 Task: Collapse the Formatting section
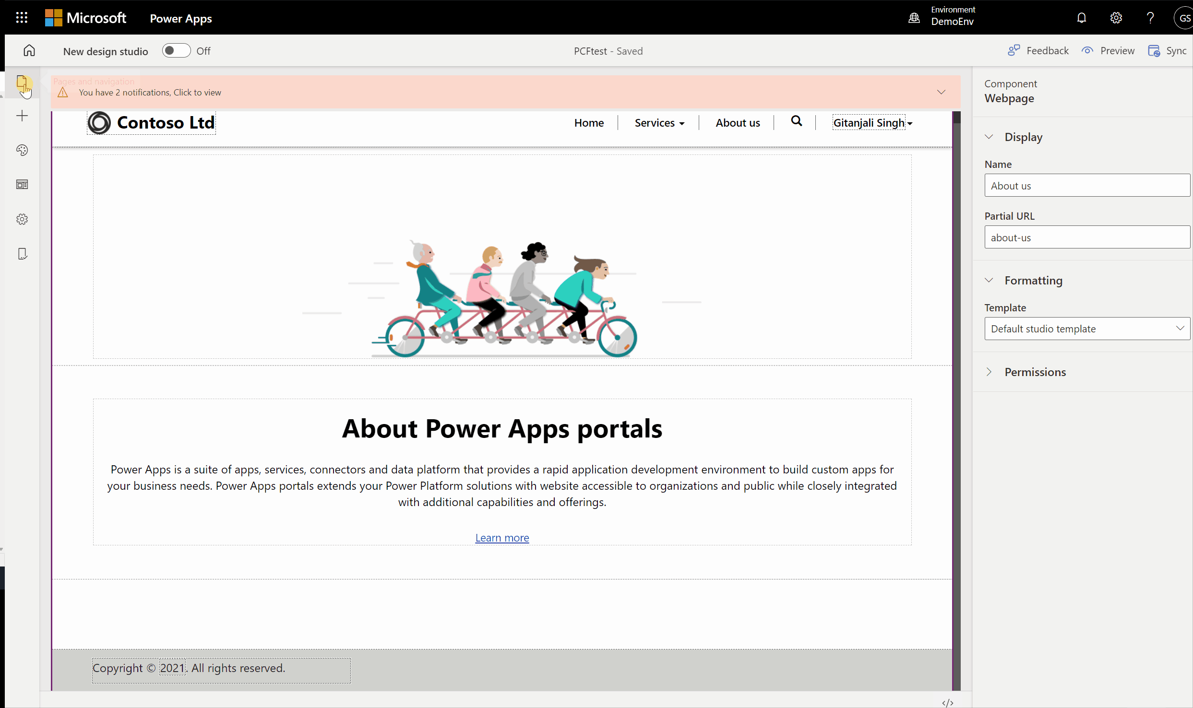(989, 280)
